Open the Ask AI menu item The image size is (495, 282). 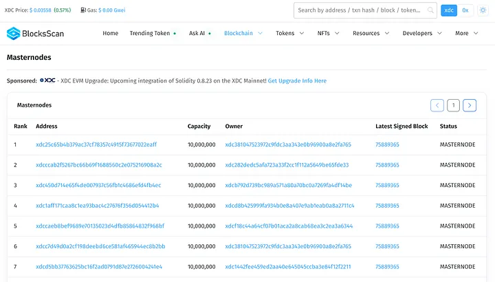pyautogui.click(x=199, y=33)
